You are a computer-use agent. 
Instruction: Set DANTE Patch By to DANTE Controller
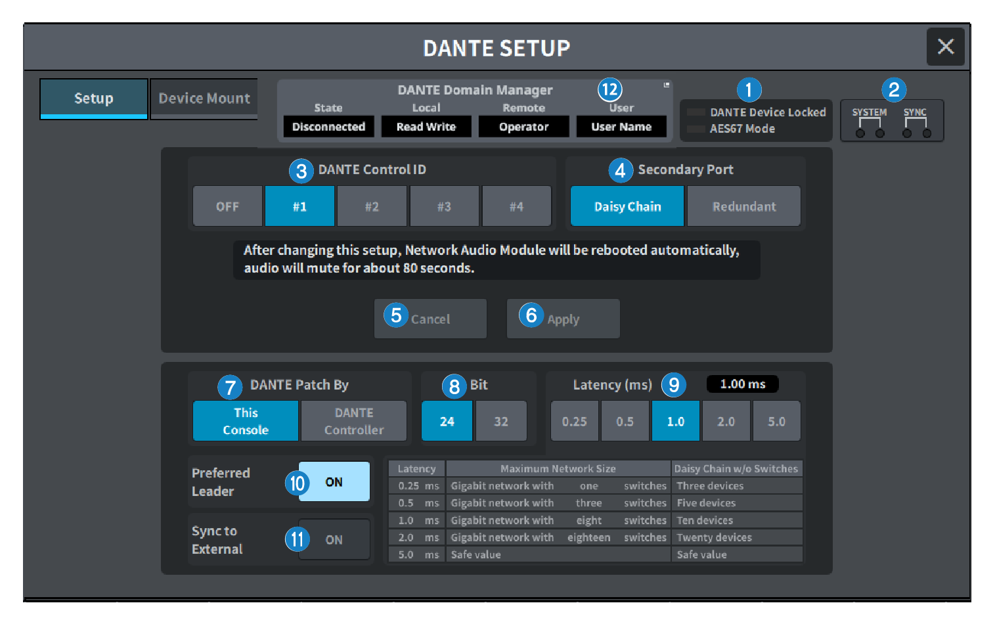[353, 421]
